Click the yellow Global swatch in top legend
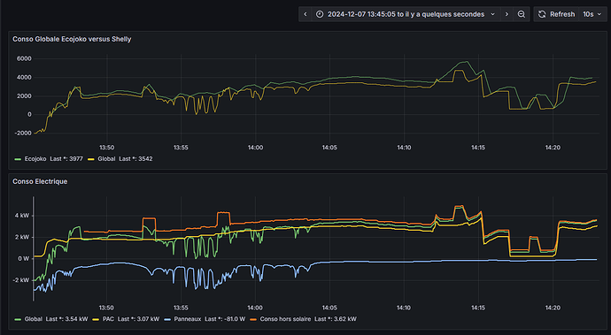 pos(91,159)
